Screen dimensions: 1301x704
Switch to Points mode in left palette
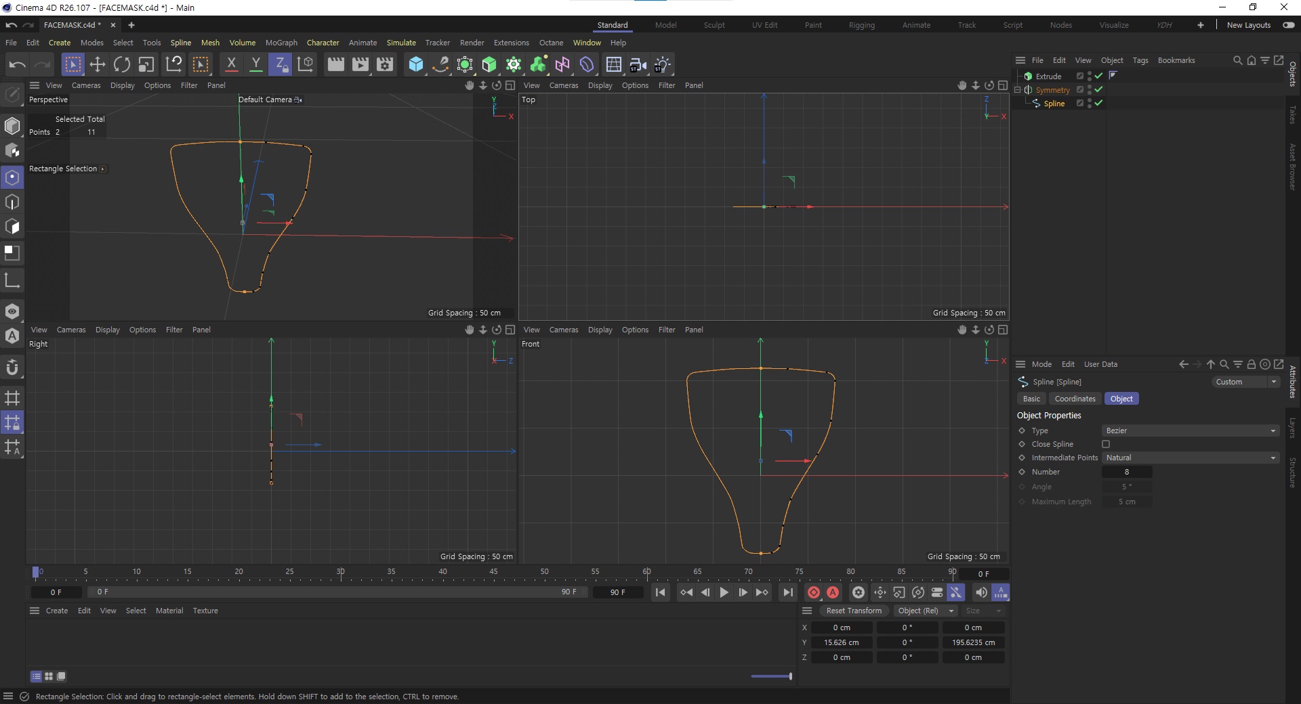[12, 177]
